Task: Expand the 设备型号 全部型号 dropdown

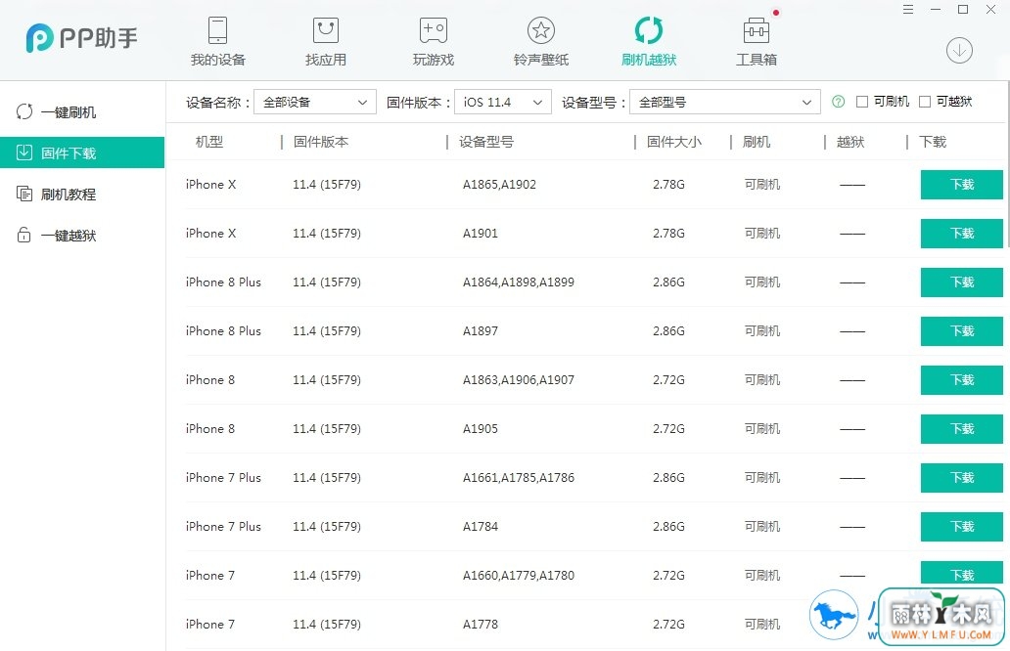Action: point(724,102)
